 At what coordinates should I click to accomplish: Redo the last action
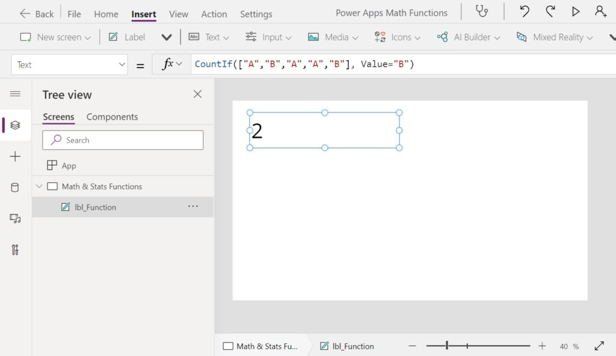[x=550, y=11]
